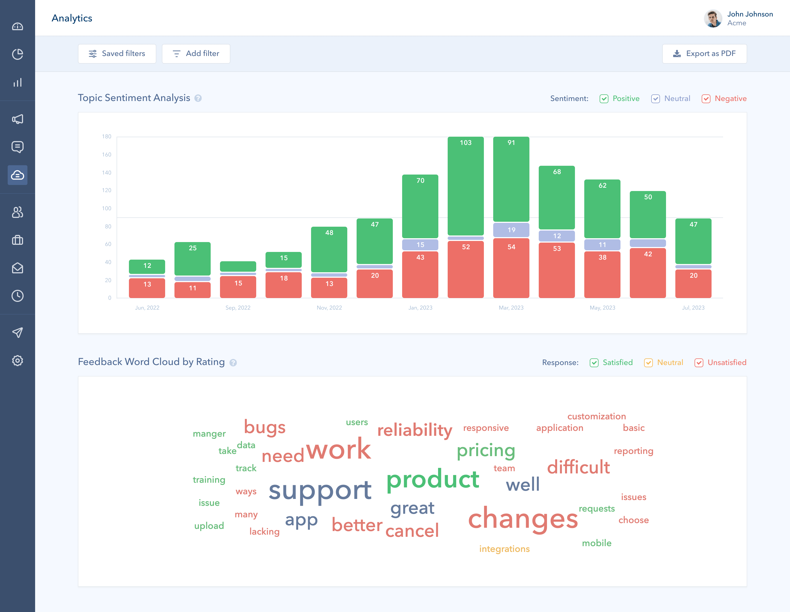Open the chat message sidebar icon

[x=17, y=147]
